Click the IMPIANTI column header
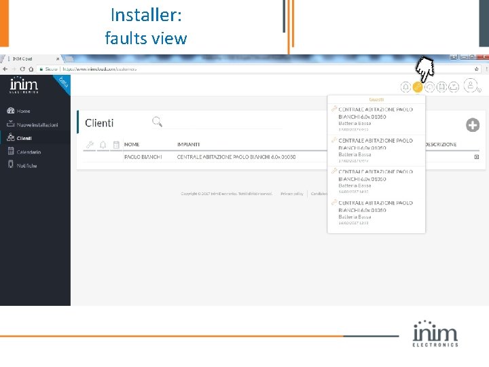Screen dimensions: 489x367 (x=188, y=145)
